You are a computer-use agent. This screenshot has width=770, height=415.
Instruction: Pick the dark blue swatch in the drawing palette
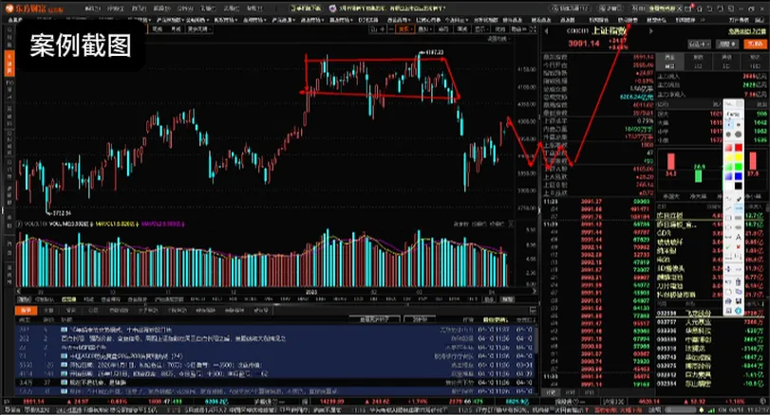[x=739, y=176]
